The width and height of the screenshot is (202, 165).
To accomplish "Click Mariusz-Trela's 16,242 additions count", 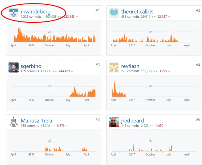I will (48, 126).
